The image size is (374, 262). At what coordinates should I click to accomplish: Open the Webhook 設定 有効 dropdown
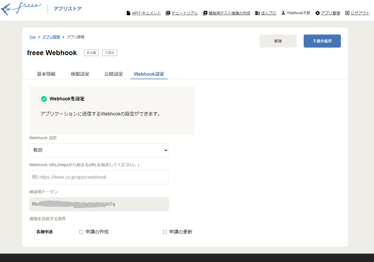(x=99, y=150)
